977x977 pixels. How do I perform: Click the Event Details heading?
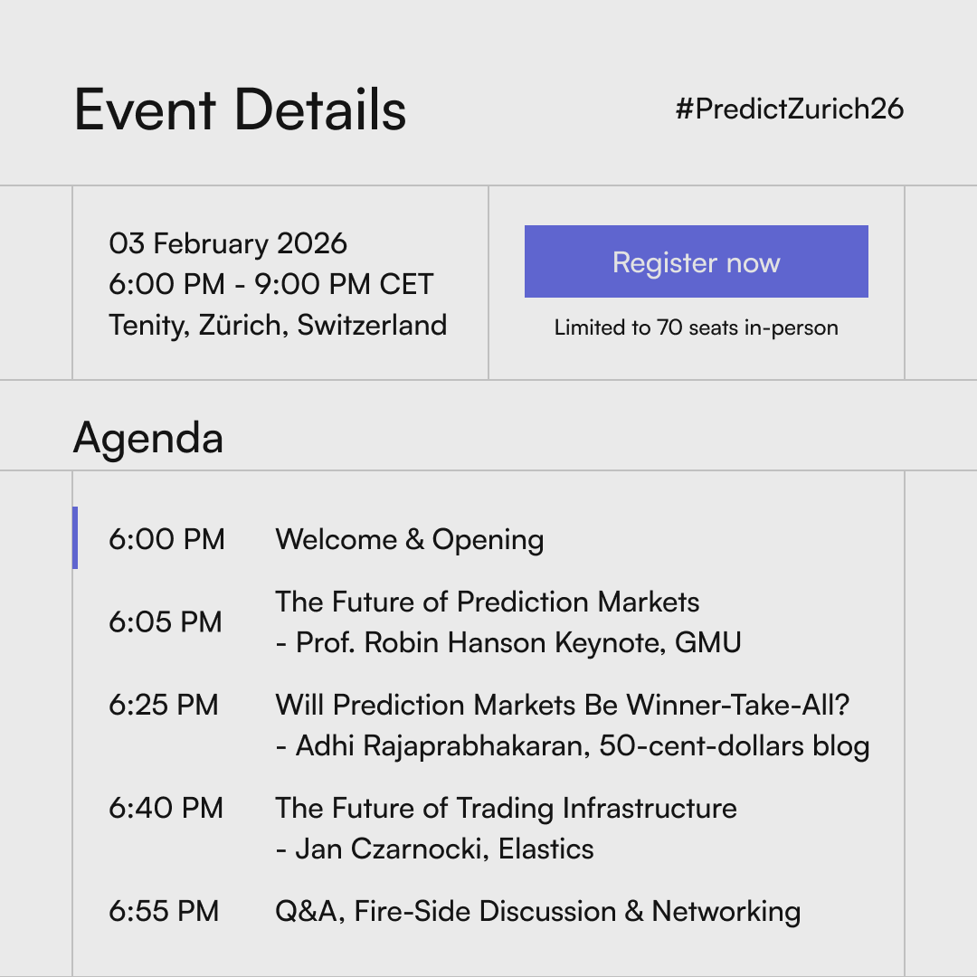[x=240, y=110]
